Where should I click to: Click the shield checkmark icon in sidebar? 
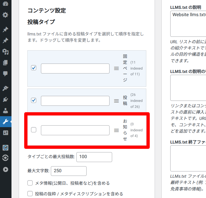5,147
